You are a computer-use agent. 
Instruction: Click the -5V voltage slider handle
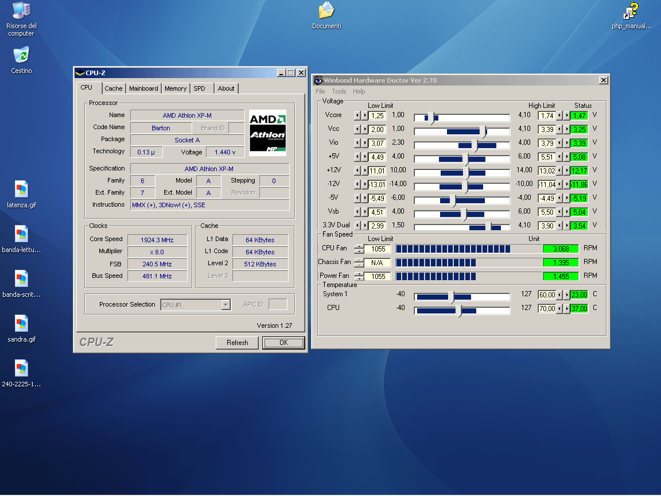[x=452, y=200]
